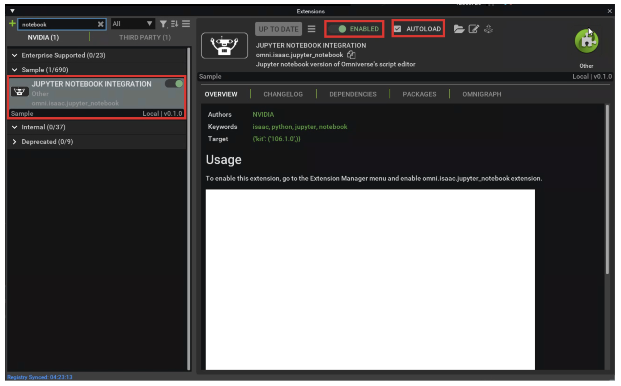Click the green plus add extension icon

click(x=12, y=24)
